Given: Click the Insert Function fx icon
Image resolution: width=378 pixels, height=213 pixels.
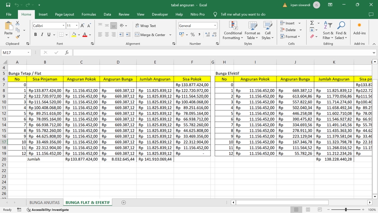Looking at the screenshot, I should click(67, 52).
